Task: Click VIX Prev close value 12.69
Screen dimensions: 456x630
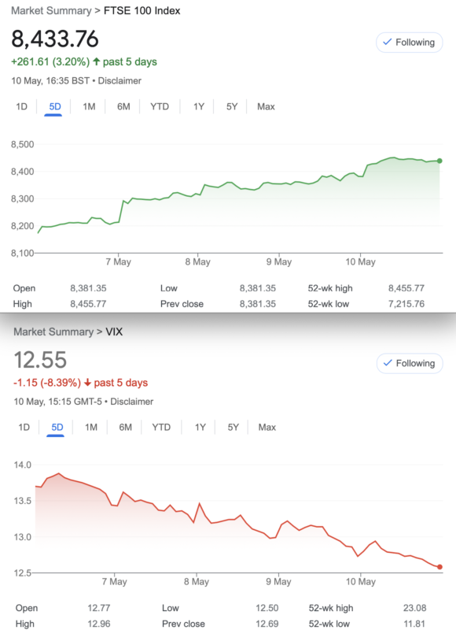Action: (x=267, y=624)
